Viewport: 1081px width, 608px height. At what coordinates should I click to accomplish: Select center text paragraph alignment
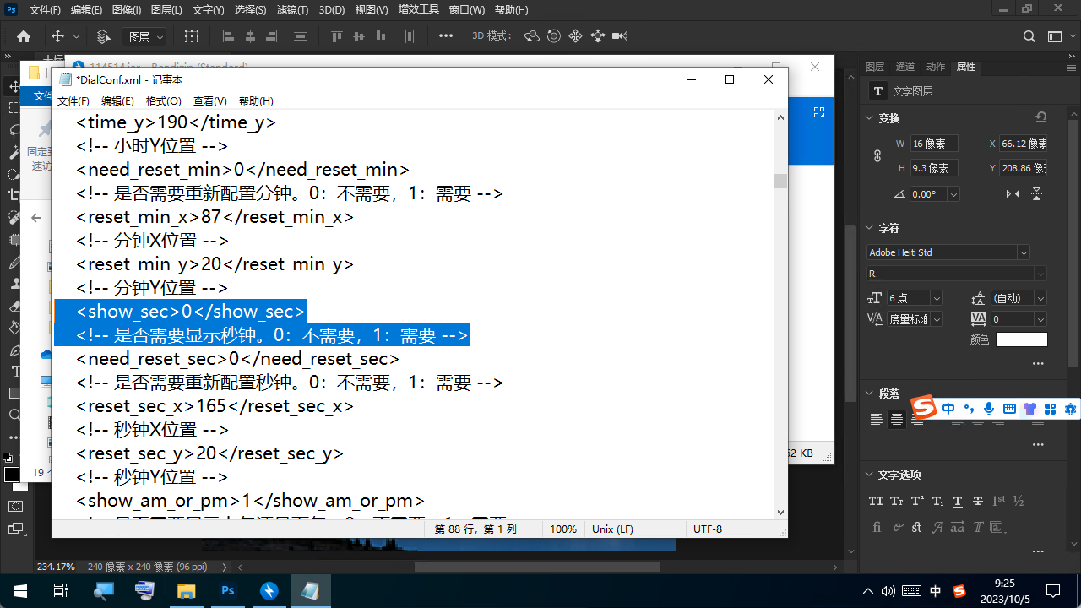coord(897,420)
